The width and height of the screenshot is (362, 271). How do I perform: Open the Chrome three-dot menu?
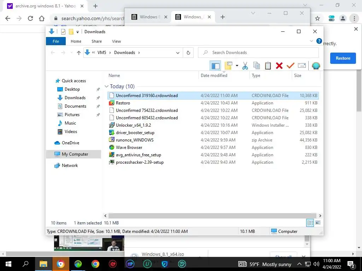[354, 18]
